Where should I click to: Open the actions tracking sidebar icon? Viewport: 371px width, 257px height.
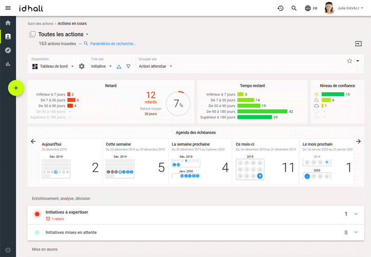[8, 37]
